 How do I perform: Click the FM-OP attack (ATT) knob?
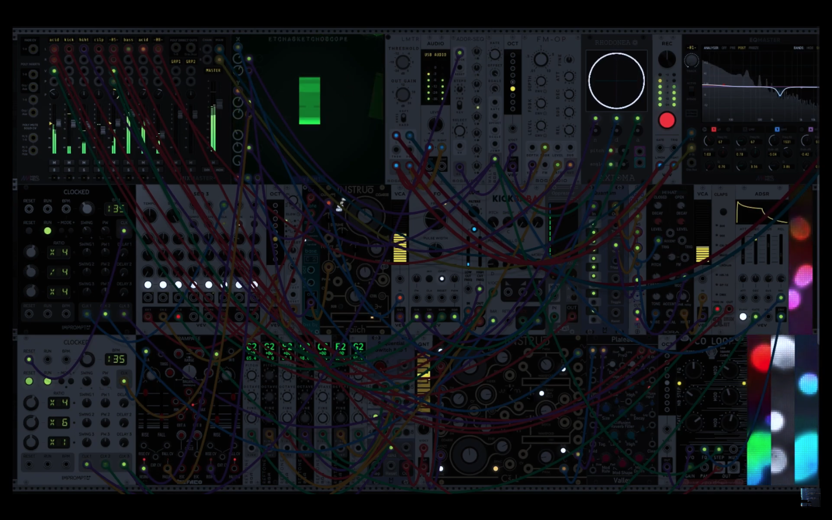[569, 77]
